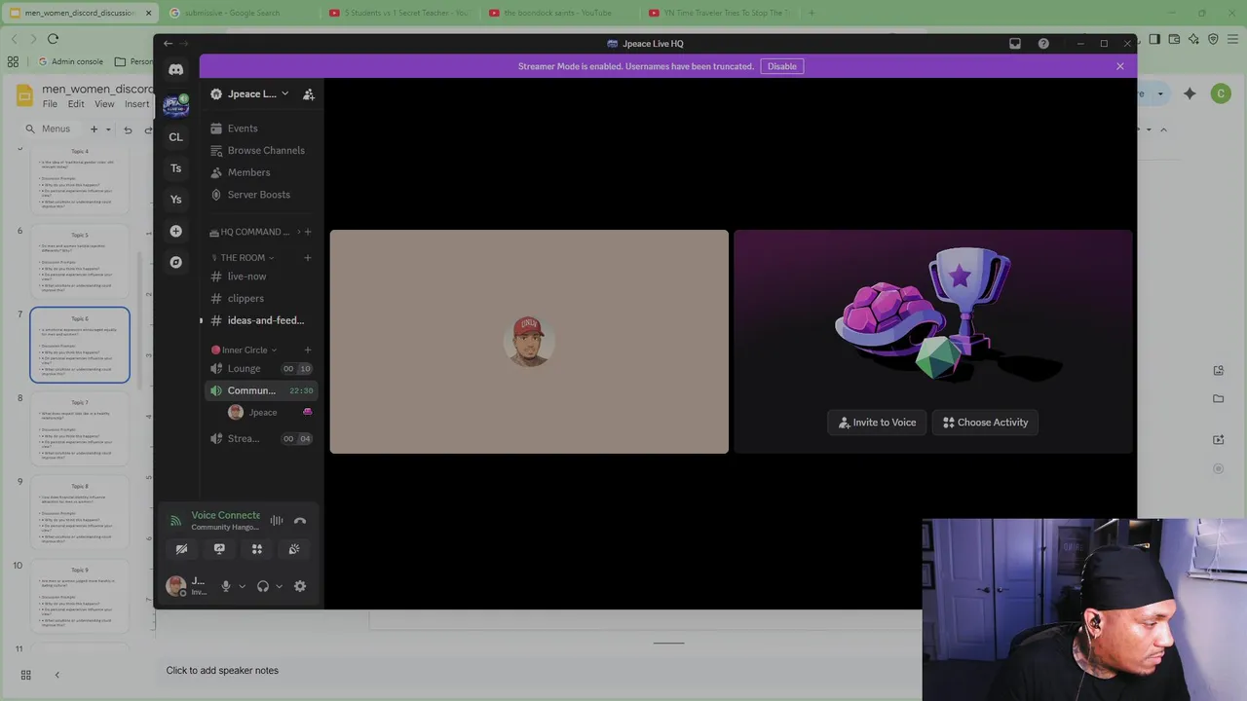Open the View menu in Google Slides
This screenshot has width=1247, height=701.
(104, 104)
